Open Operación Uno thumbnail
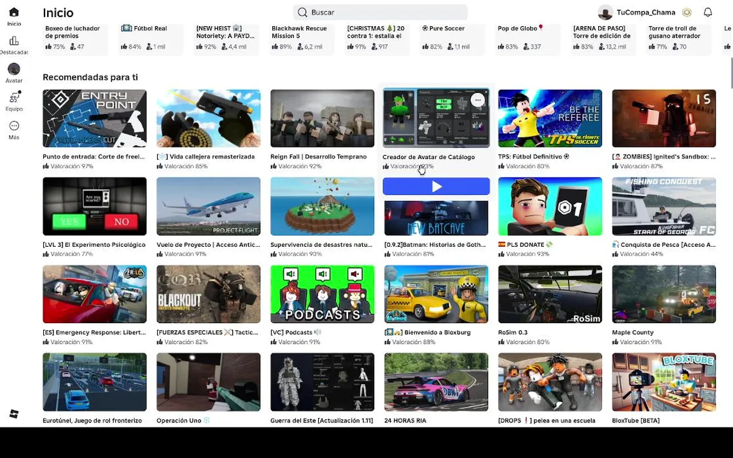The width and height of the screenshot is (733, 458). [x=209, y=382]
